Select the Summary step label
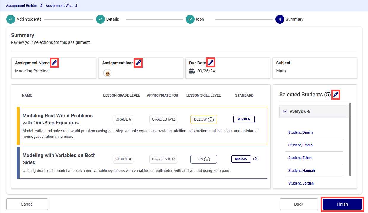 [294, 19]
